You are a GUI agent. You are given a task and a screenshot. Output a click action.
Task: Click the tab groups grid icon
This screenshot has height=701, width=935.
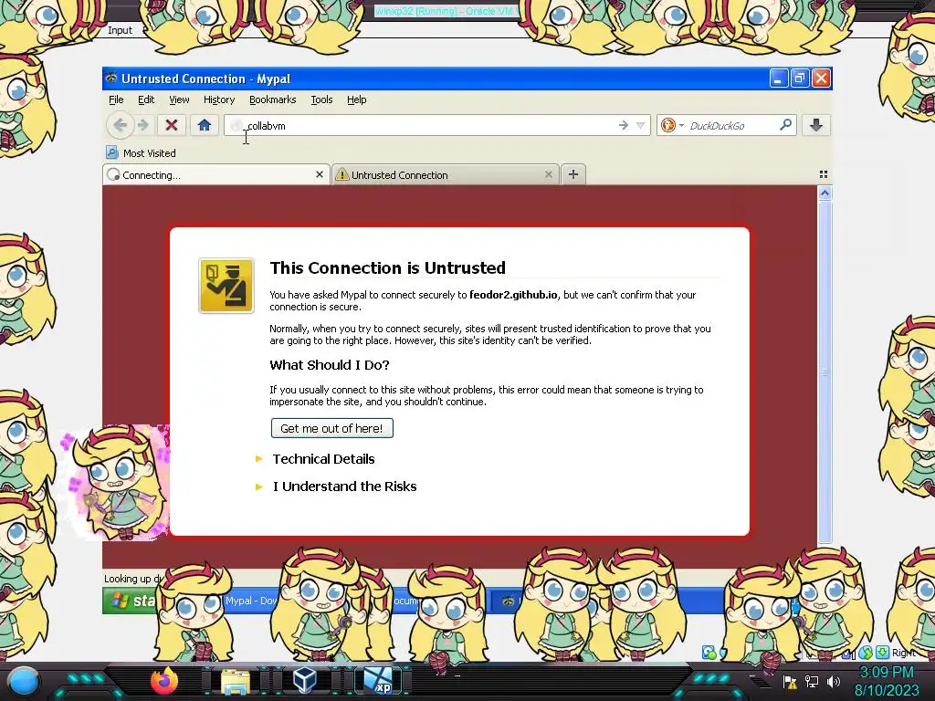coord(824,174)
